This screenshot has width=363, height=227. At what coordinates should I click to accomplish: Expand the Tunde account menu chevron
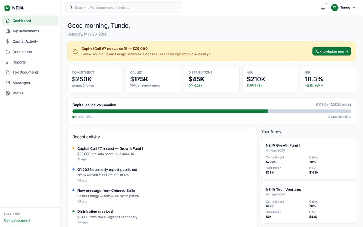[354, 8]
